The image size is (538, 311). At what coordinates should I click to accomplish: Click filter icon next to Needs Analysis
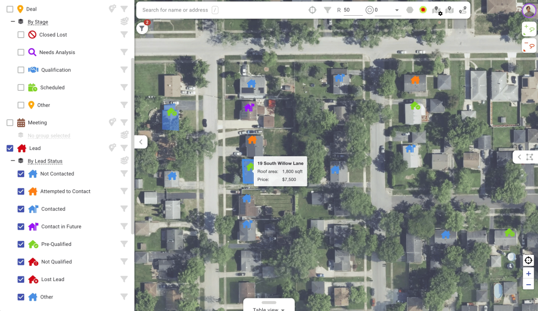point(124,52)
